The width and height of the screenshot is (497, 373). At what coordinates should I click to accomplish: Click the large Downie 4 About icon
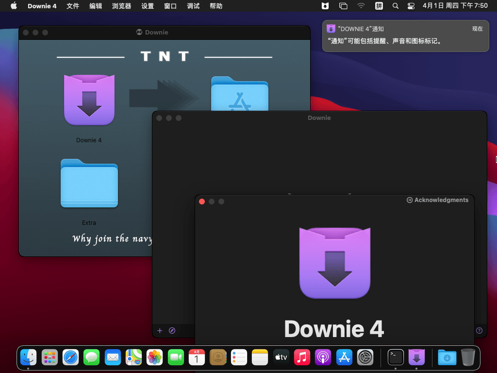coord(335,263)
